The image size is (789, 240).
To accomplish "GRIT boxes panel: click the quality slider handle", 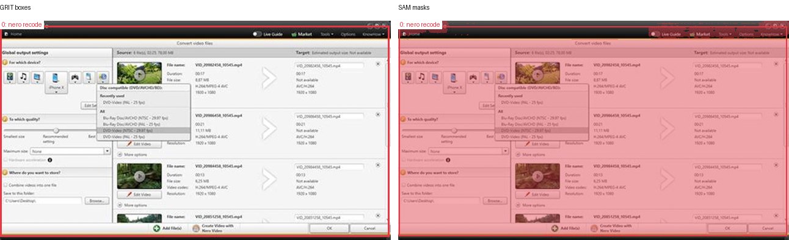I will 56,130.
